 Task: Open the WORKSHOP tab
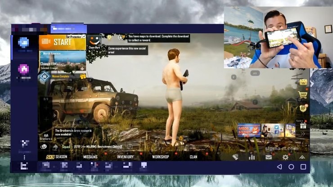coord(160,157)
